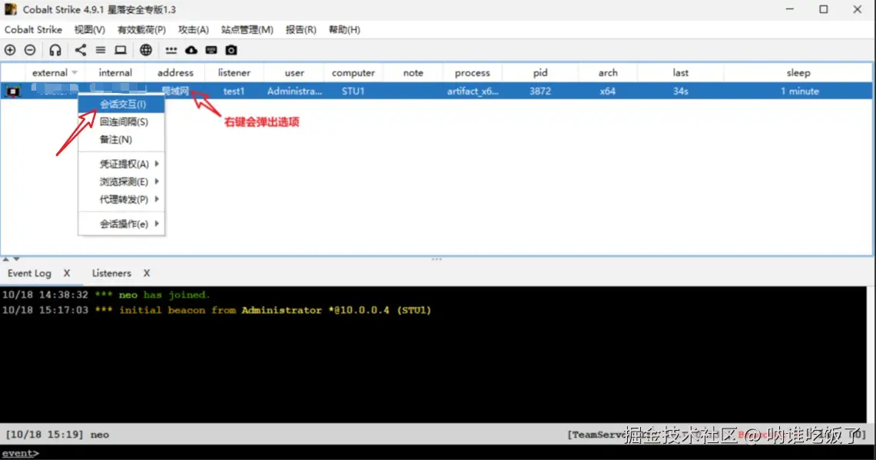Show the target table monitor icon

(121, 50)
